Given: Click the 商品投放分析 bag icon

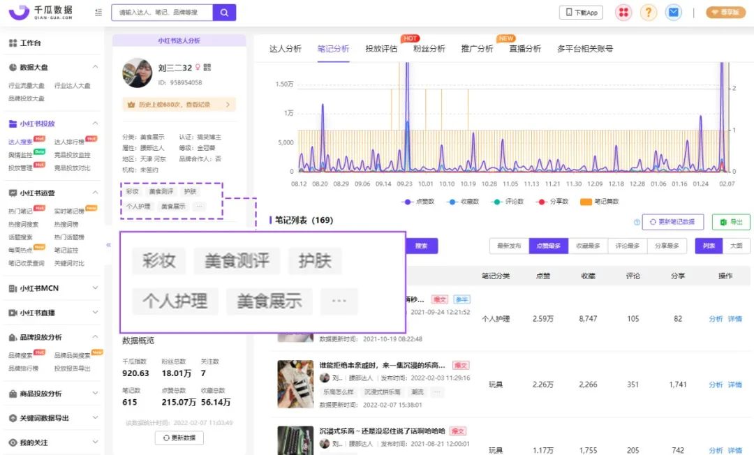Looking at the screenshot, I should click(x=13, y=394).
